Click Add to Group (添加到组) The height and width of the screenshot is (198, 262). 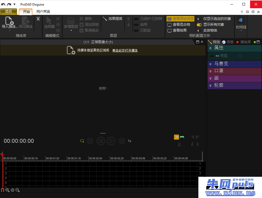tap(89, 25)
